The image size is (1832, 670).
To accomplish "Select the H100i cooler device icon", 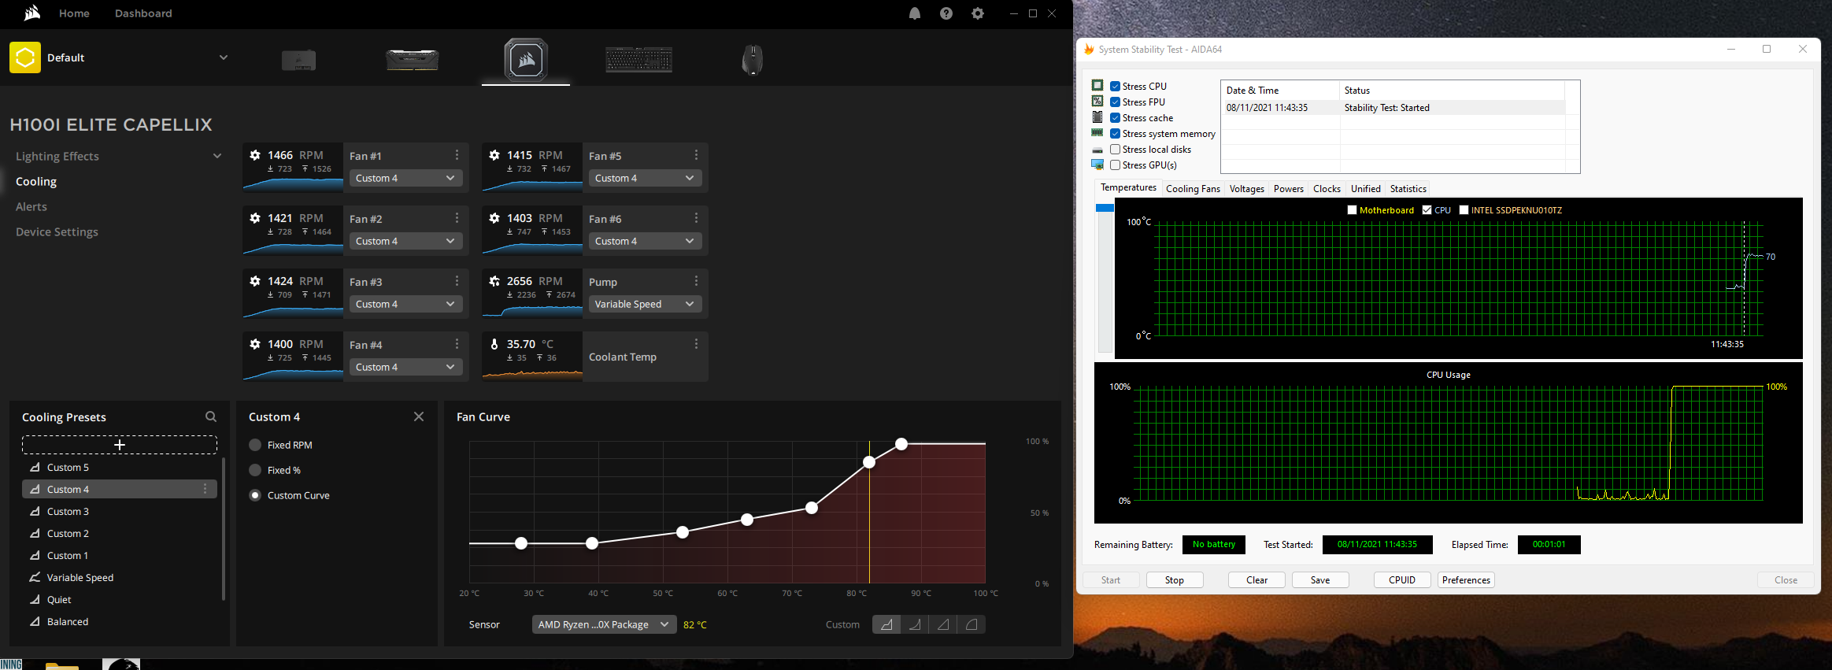I will (526, 59).
